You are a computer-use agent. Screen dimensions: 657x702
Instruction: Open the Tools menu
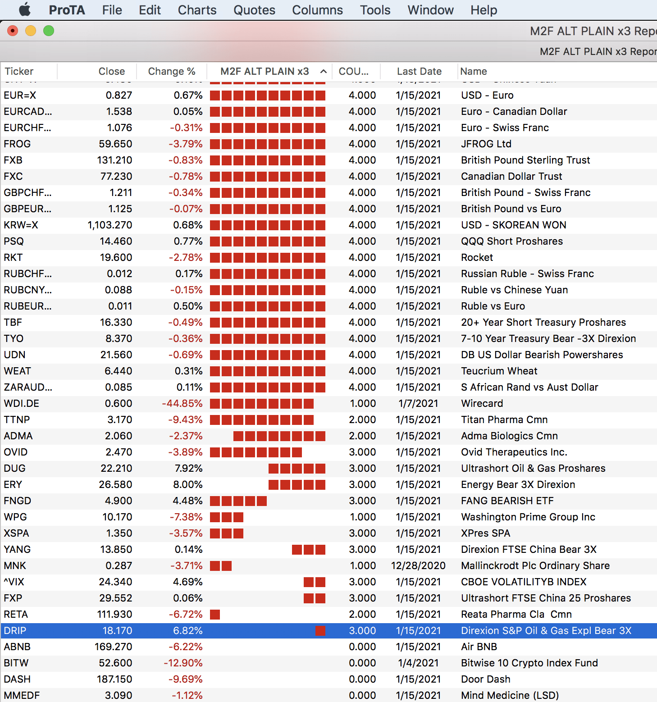tap(375, 10)
